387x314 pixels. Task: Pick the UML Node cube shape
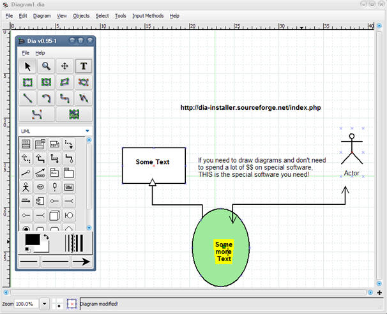click(54, 216)
